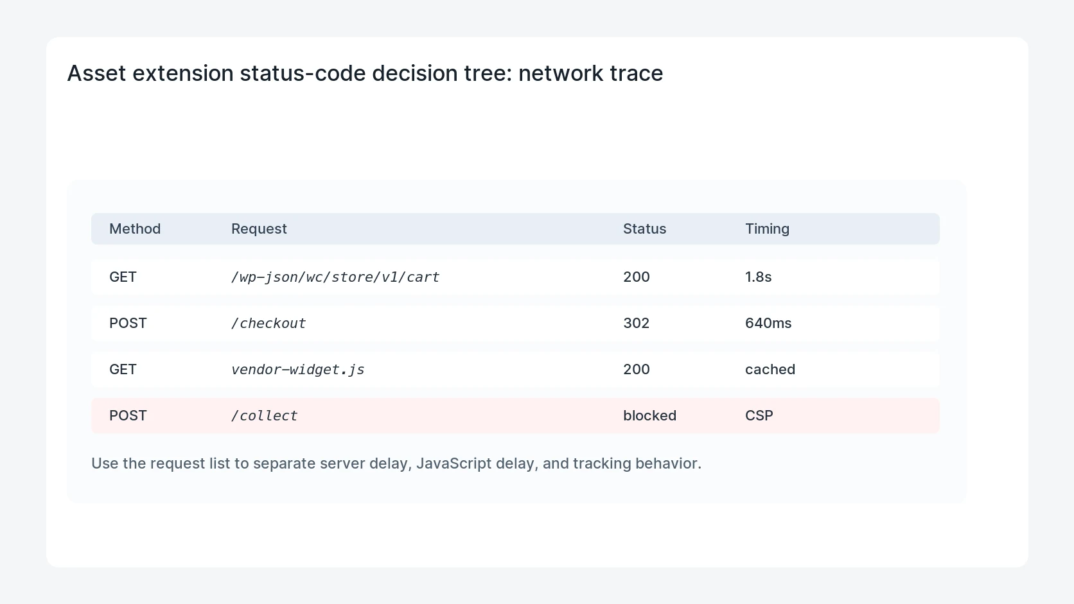Image resolution: width=1074 pixels, height=604 pixels.
Task: Select the /collect request path
Action: click(x=264, y=416)
